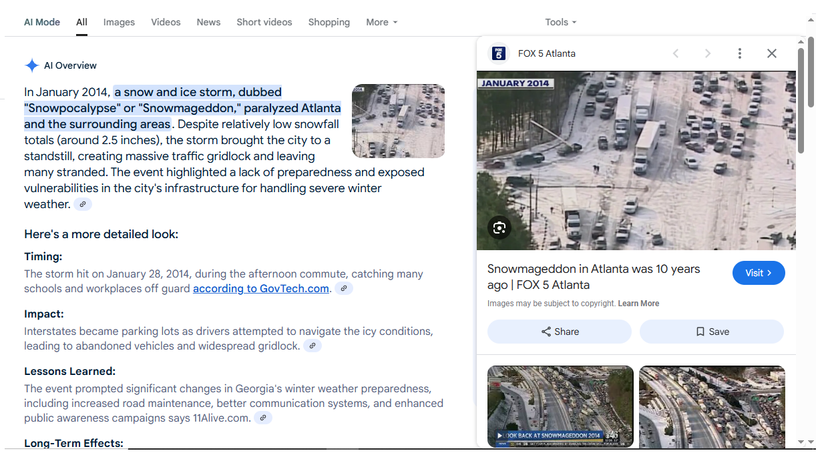Click the Timing: heading
828x467 pixels.
[43, 257]
